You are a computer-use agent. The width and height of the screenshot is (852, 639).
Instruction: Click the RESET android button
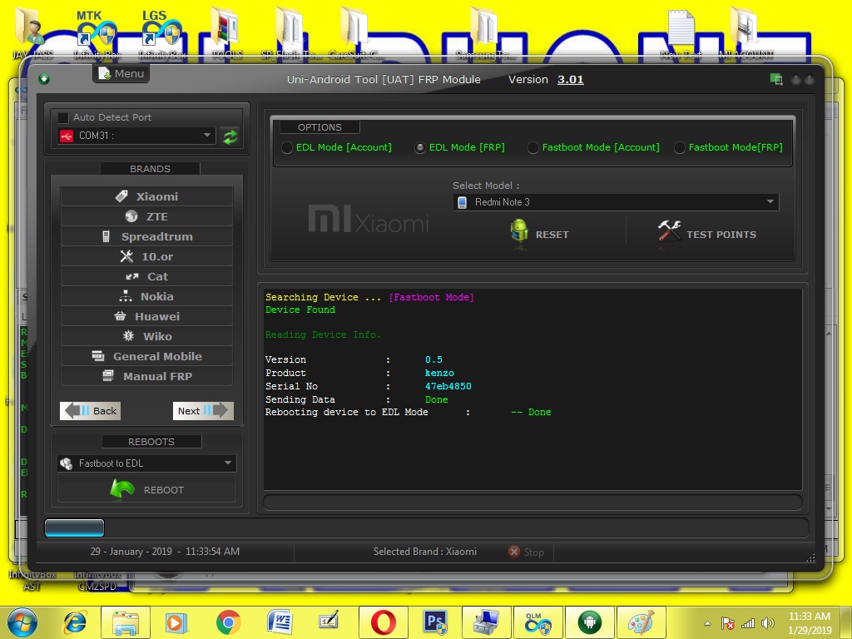(539, 234)
